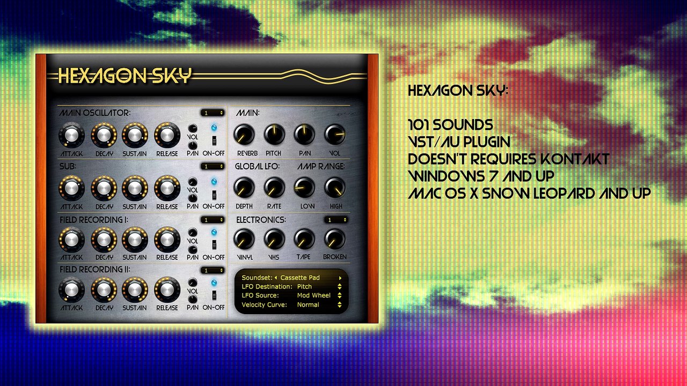687x386 pixels.
Task: Select the Main Oscillator Sustain knob
Action: pos(135,135)
